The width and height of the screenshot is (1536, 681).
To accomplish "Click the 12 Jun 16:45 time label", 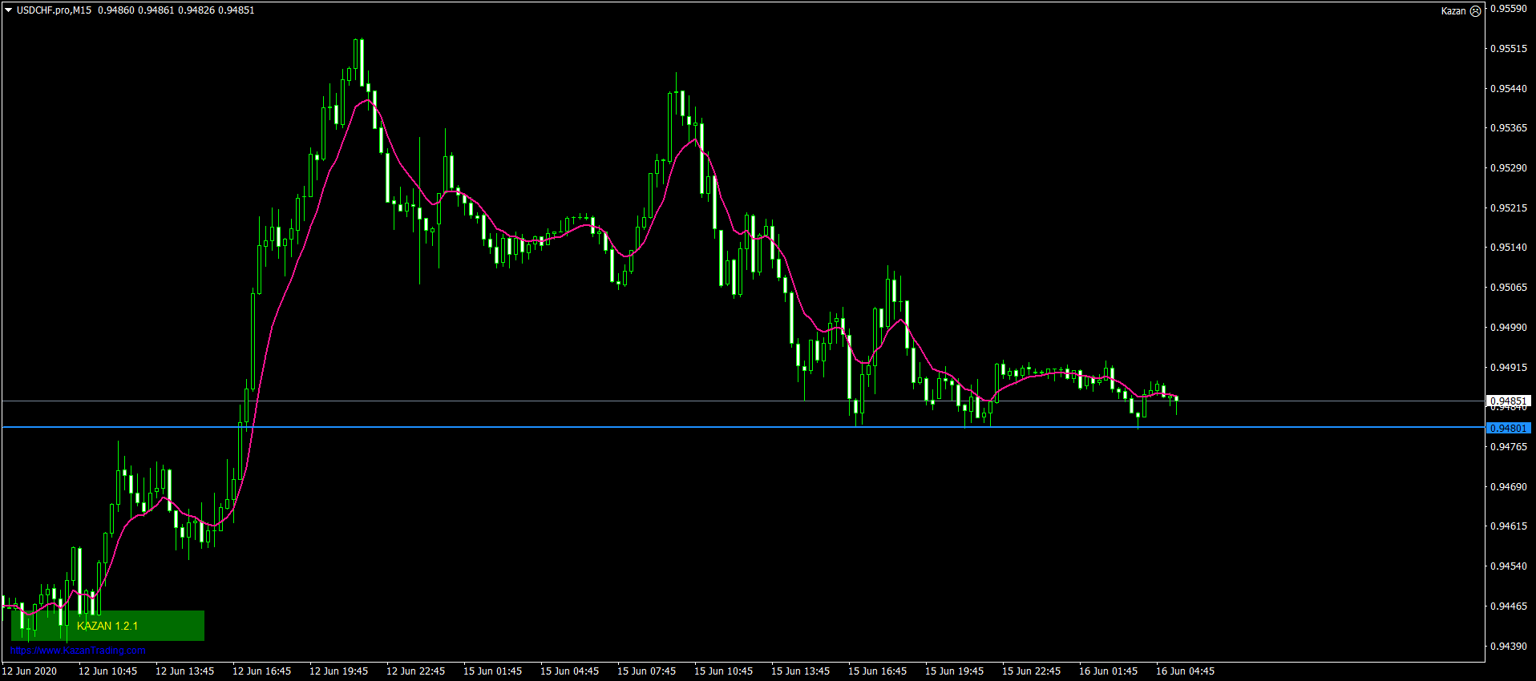I will pyautogui.click(x=261, y=671).
